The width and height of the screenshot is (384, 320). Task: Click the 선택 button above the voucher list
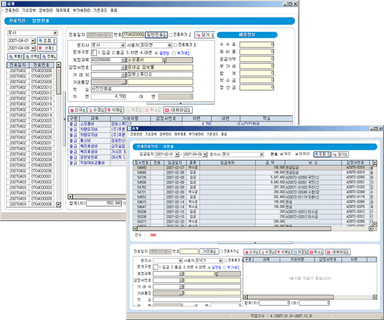[32, 56]
